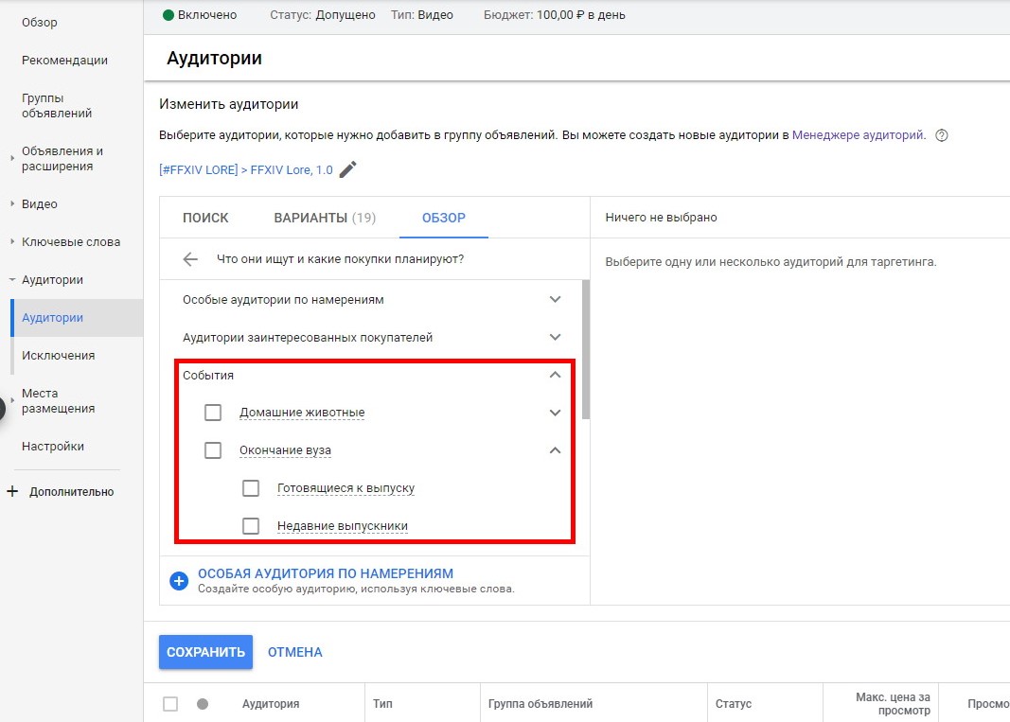Toggle the select-all checkbox in table header
The image size is (1010, 722).
click(170, 704)
